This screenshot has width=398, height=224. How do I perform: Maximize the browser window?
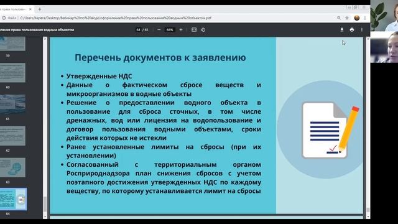[x=356, y=7]
